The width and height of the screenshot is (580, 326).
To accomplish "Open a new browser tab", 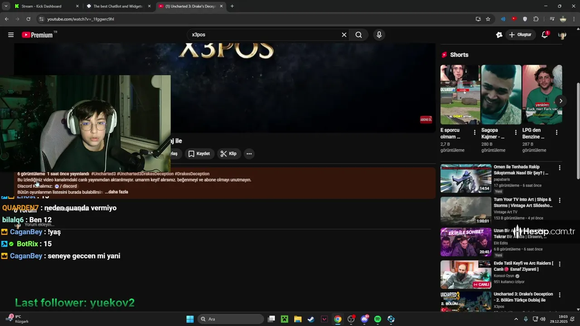I will click(232, 6).
